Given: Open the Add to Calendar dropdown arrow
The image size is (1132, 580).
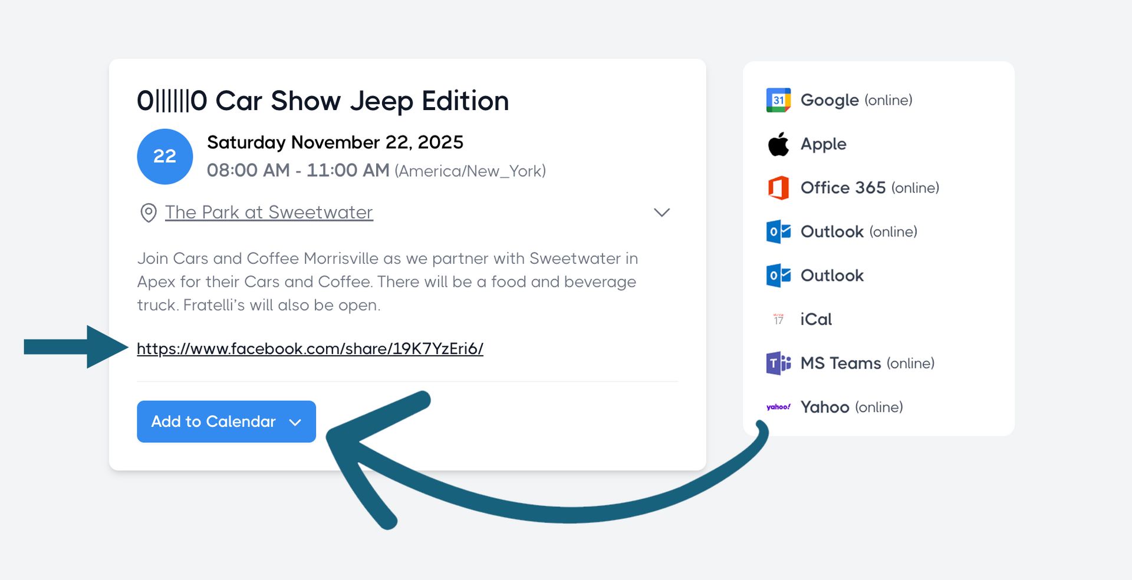Looking at the screenshot, I should [x=295, y=422].
